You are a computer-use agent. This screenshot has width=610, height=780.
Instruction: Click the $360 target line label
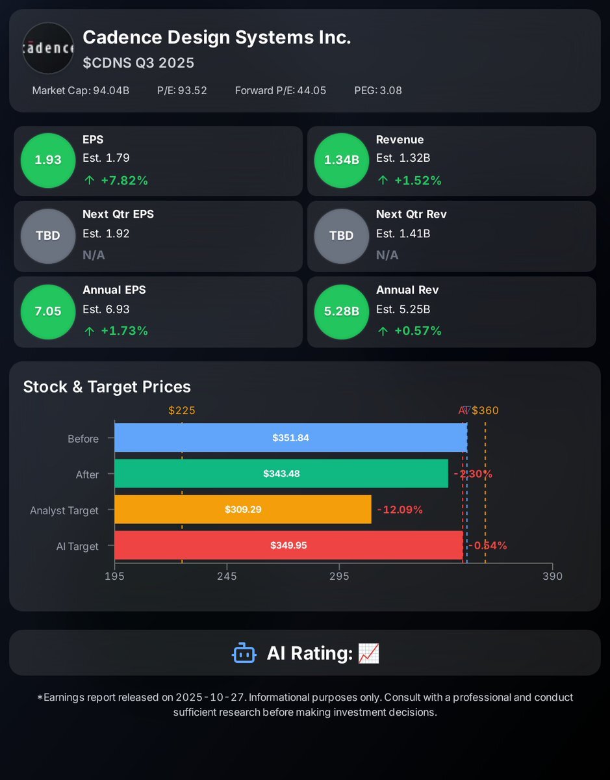(485, 411)
